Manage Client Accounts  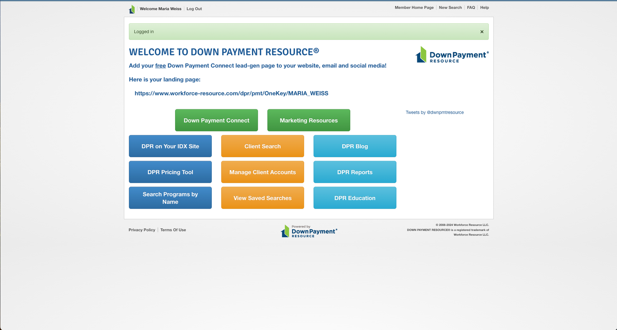tap(262, 172)
